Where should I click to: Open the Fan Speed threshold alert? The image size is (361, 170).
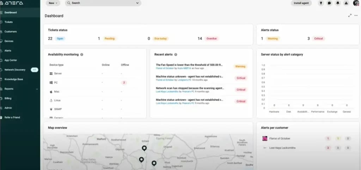click(x=189, y=65)
